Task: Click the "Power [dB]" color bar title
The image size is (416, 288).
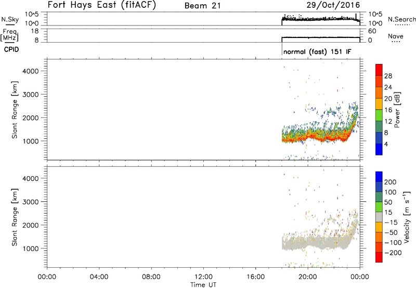Action: 397,110
